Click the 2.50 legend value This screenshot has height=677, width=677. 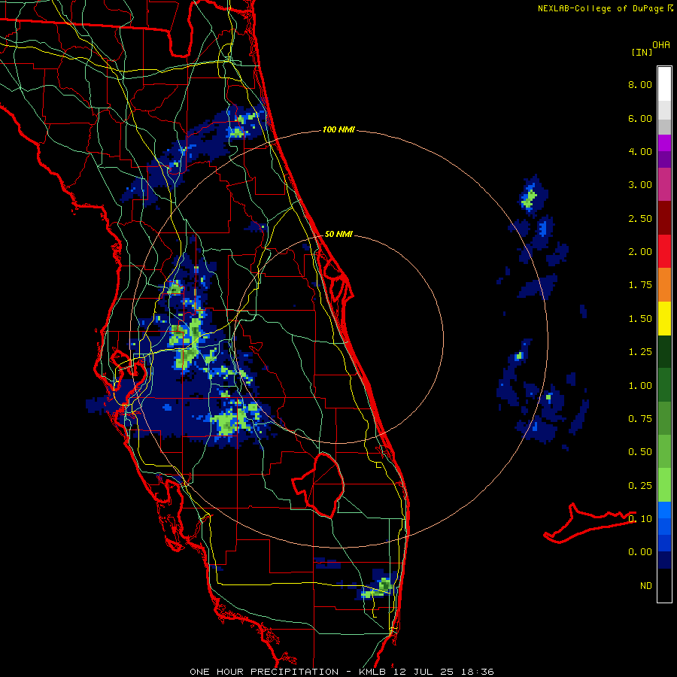coord(640,218)
